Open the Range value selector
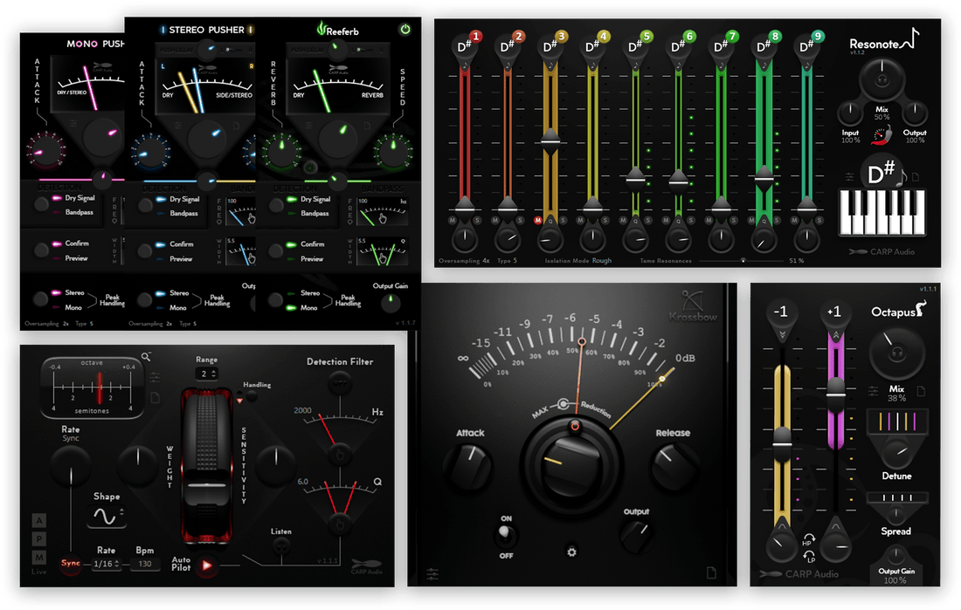Viewport: 961px width, 610px height. 206,374
